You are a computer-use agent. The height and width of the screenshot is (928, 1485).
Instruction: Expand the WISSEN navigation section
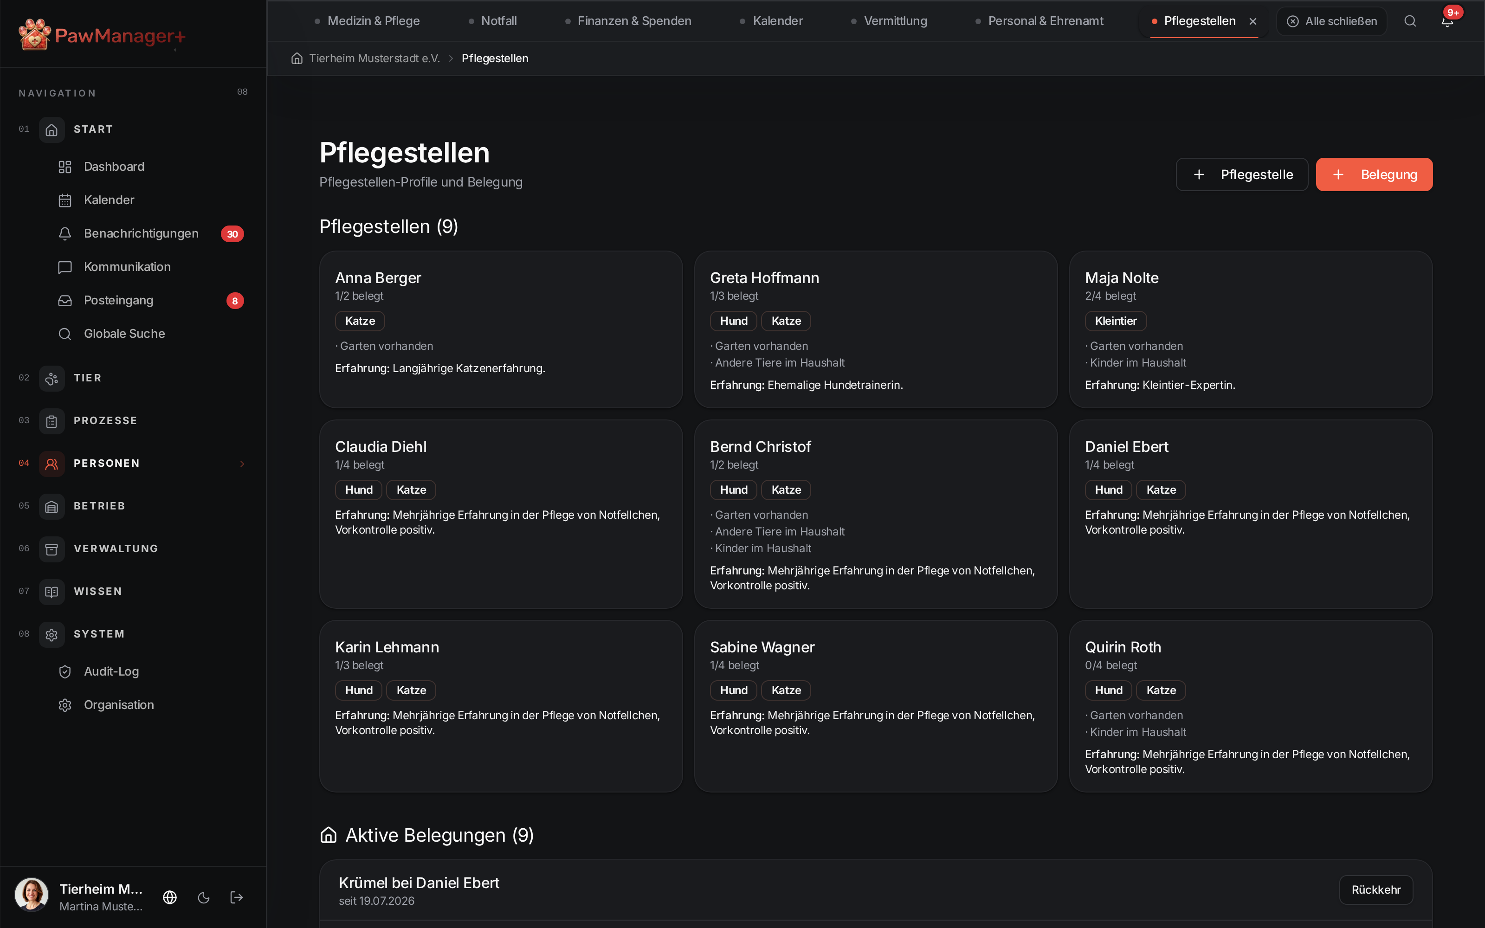(x=133, y=592)
